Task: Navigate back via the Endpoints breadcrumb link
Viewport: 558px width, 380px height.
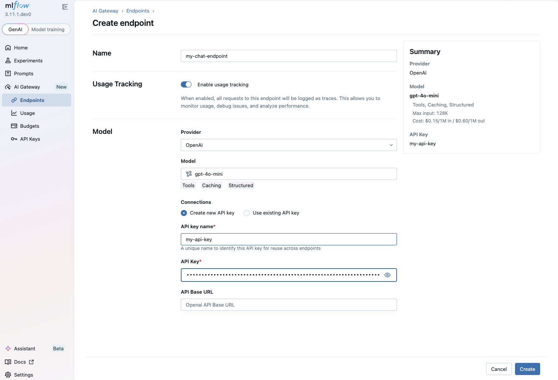Action: 138,11
